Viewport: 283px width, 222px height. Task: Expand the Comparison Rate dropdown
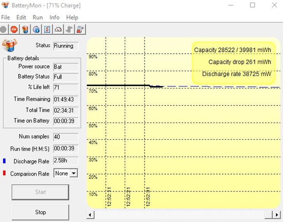tap(73, 173)
